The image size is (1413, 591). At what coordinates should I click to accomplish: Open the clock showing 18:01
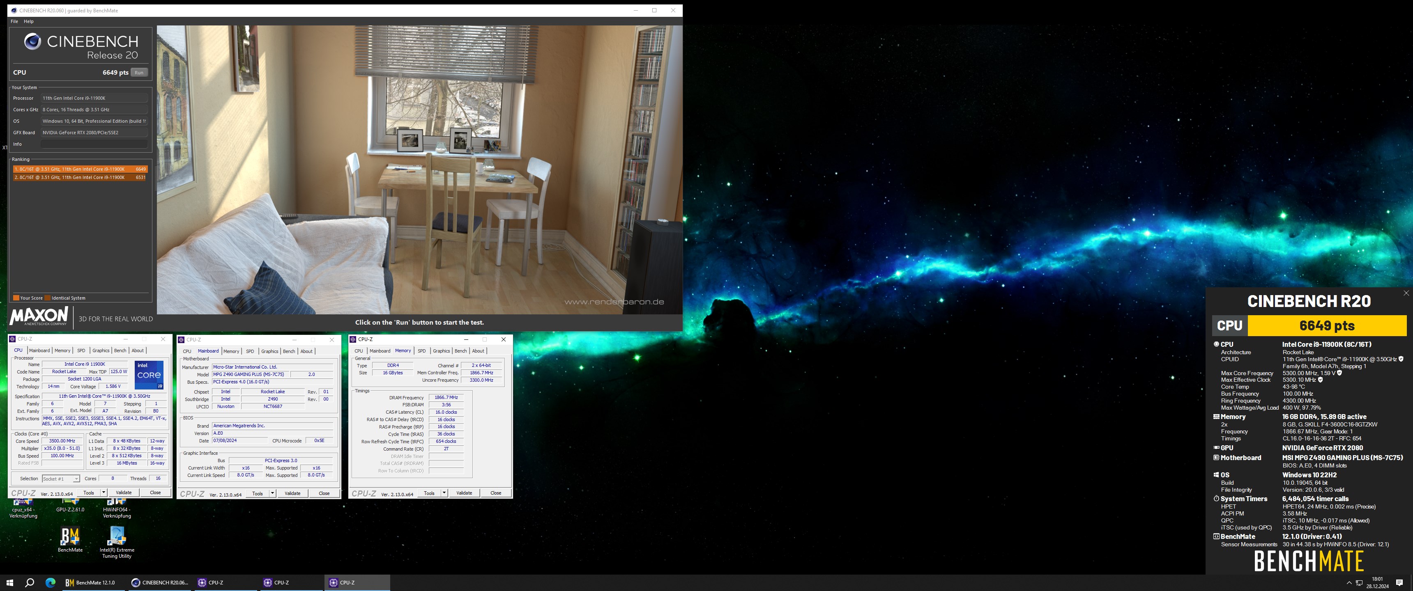pos(1377,582)
